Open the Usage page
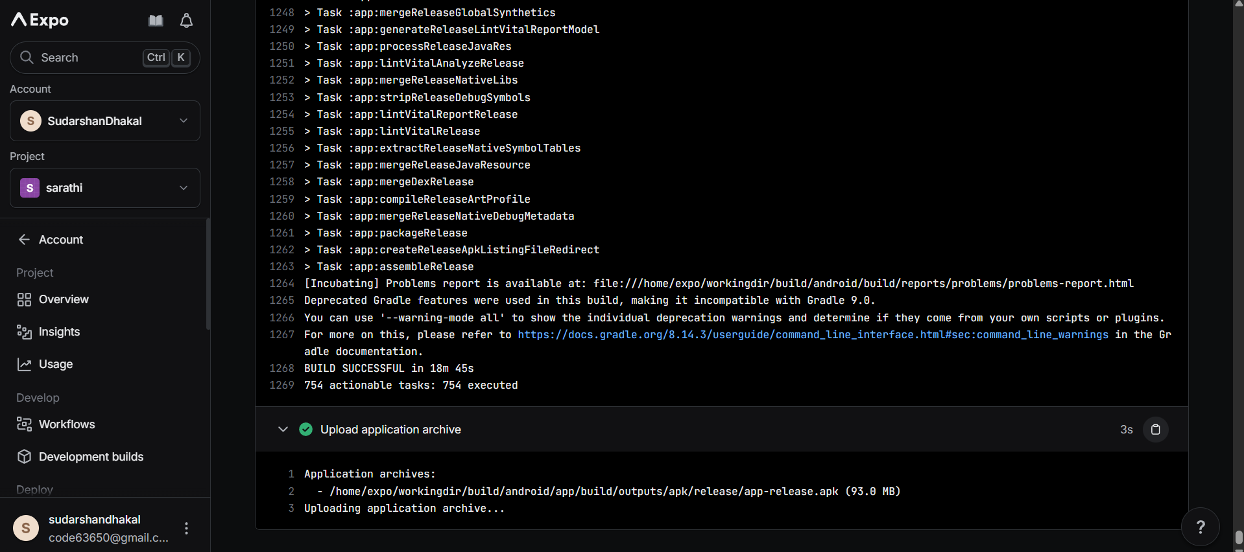This screenshot has width=1244, height=552. pos(56,364)
